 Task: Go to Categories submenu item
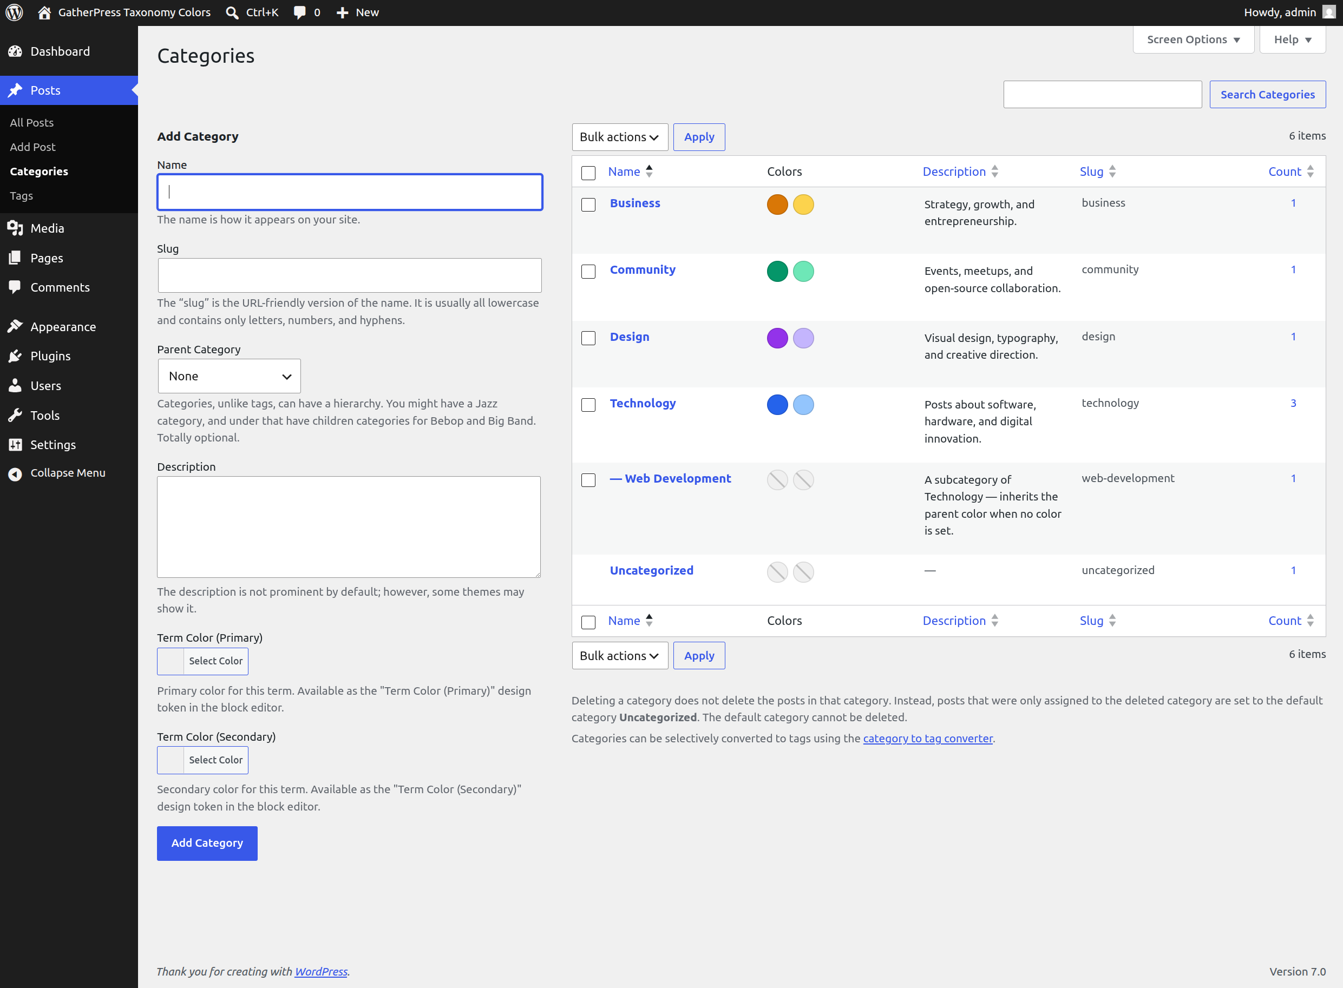click(x=39, y=171)
